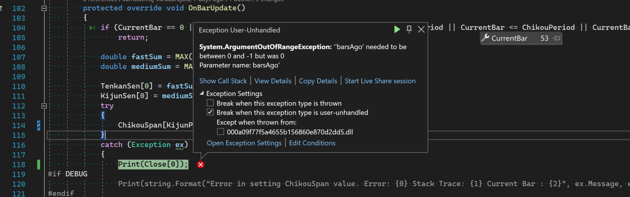Viewport: 630px width, 197px height.
Task: Open Show Call Stack link
Action: pos(223,81)
